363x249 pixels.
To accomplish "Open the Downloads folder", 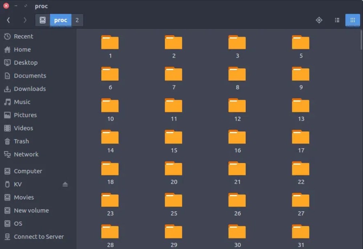I will click(30, 89).
